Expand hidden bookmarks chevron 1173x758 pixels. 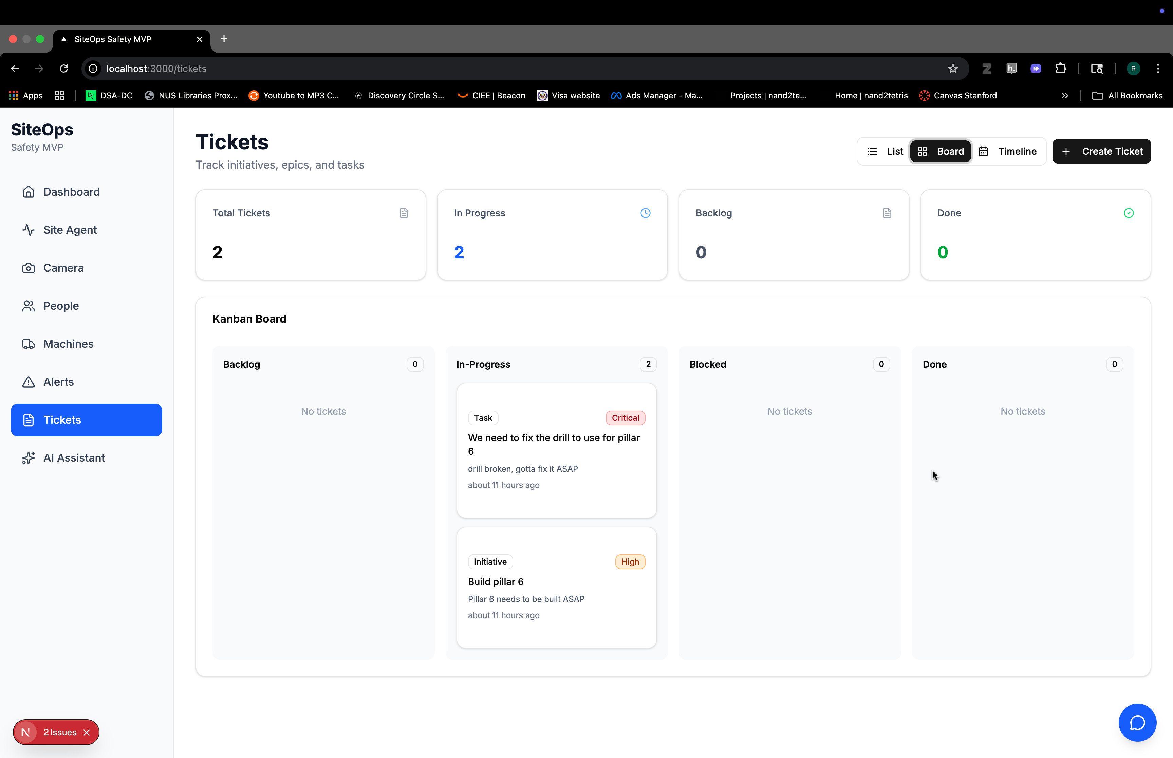1065,95
